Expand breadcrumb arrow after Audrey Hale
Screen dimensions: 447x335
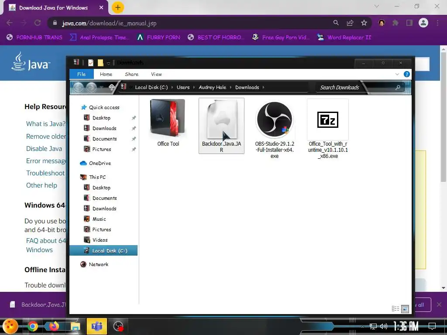(x=230, y=87)
